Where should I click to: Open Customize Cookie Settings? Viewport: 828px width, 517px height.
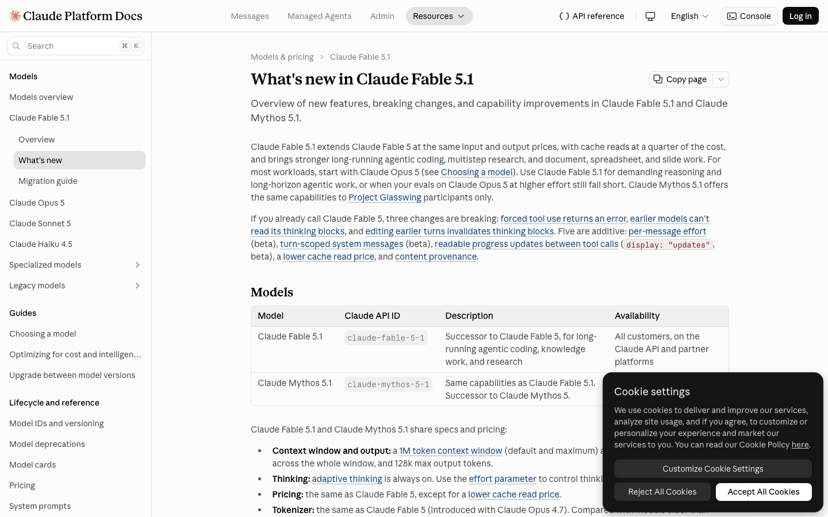pos(712,469)
